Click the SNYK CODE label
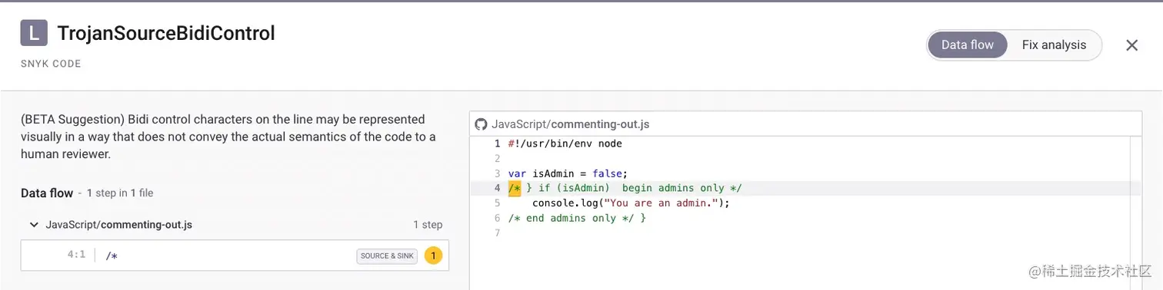 [51, 64]
